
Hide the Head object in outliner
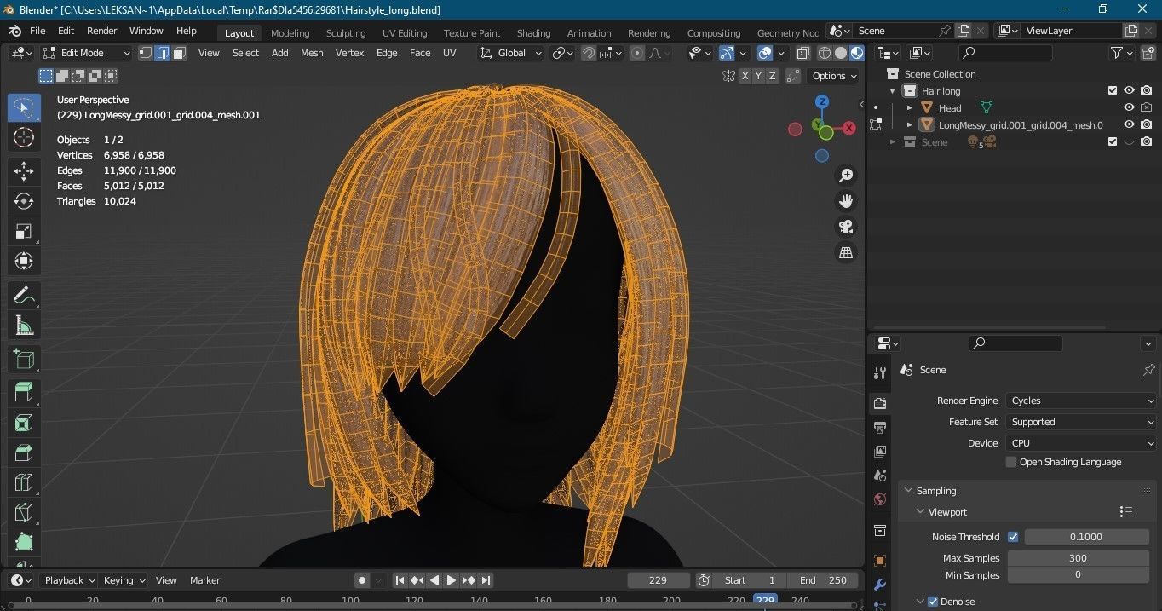(x=1129, y=107)
